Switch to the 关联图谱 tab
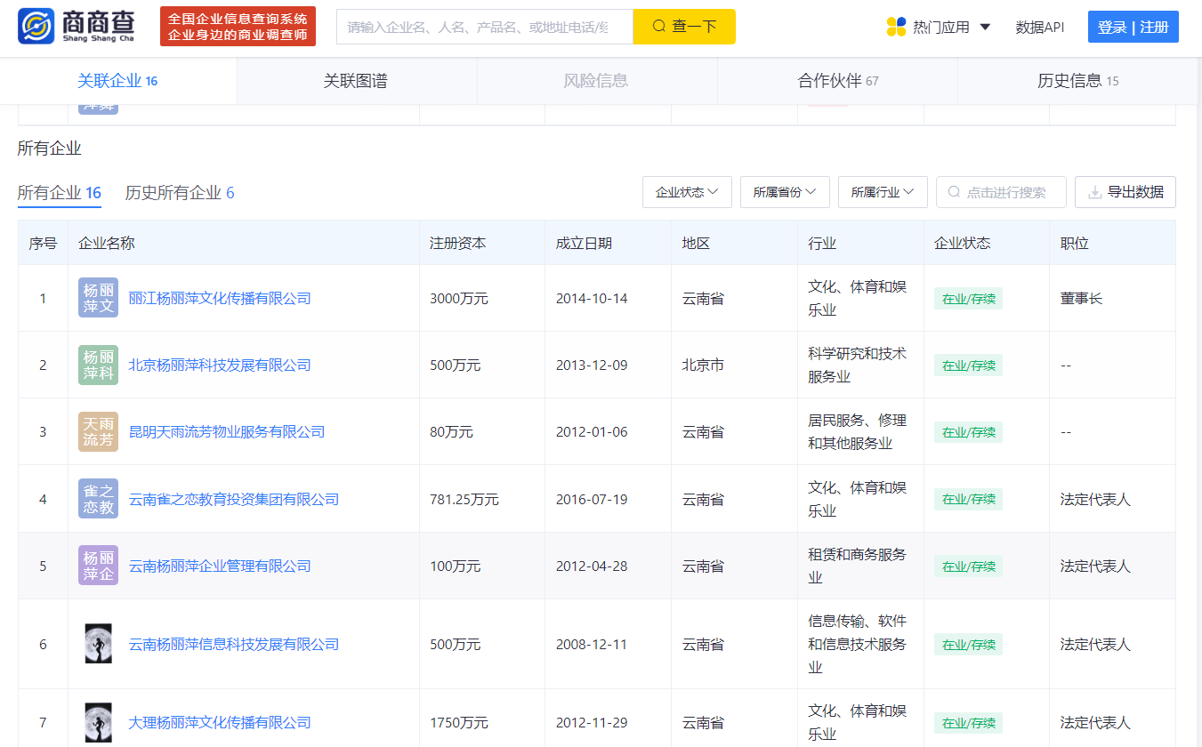Screen dimensions: 1202x747 [x=356, y=81]
